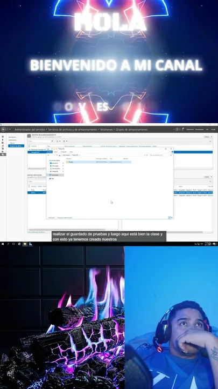Select Descargas in the Explorer navigation pane
Screen dimensions: 218x389
[x=55, y=166]
